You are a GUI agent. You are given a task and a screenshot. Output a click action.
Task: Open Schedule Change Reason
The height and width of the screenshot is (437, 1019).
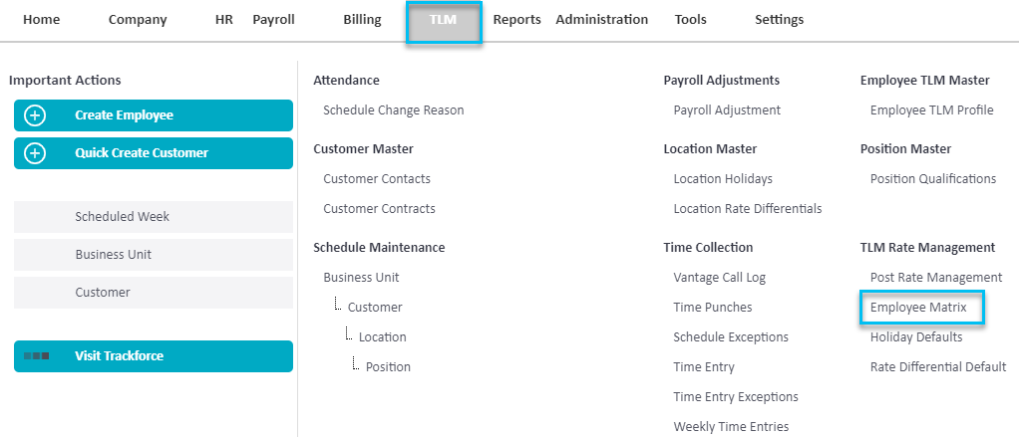[394, 110]
